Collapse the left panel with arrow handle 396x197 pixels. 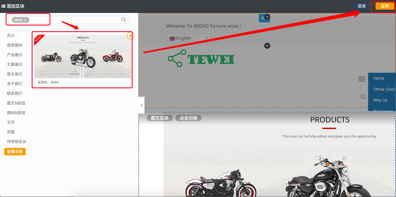[x=141, y=105]
